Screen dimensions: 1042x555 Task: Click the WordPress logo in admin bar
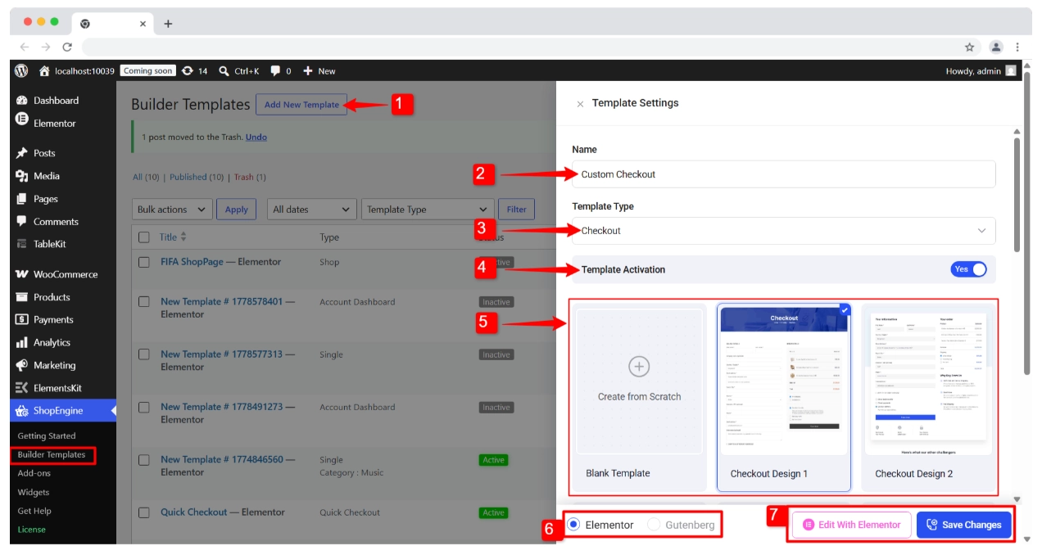(x=21, y=71)
